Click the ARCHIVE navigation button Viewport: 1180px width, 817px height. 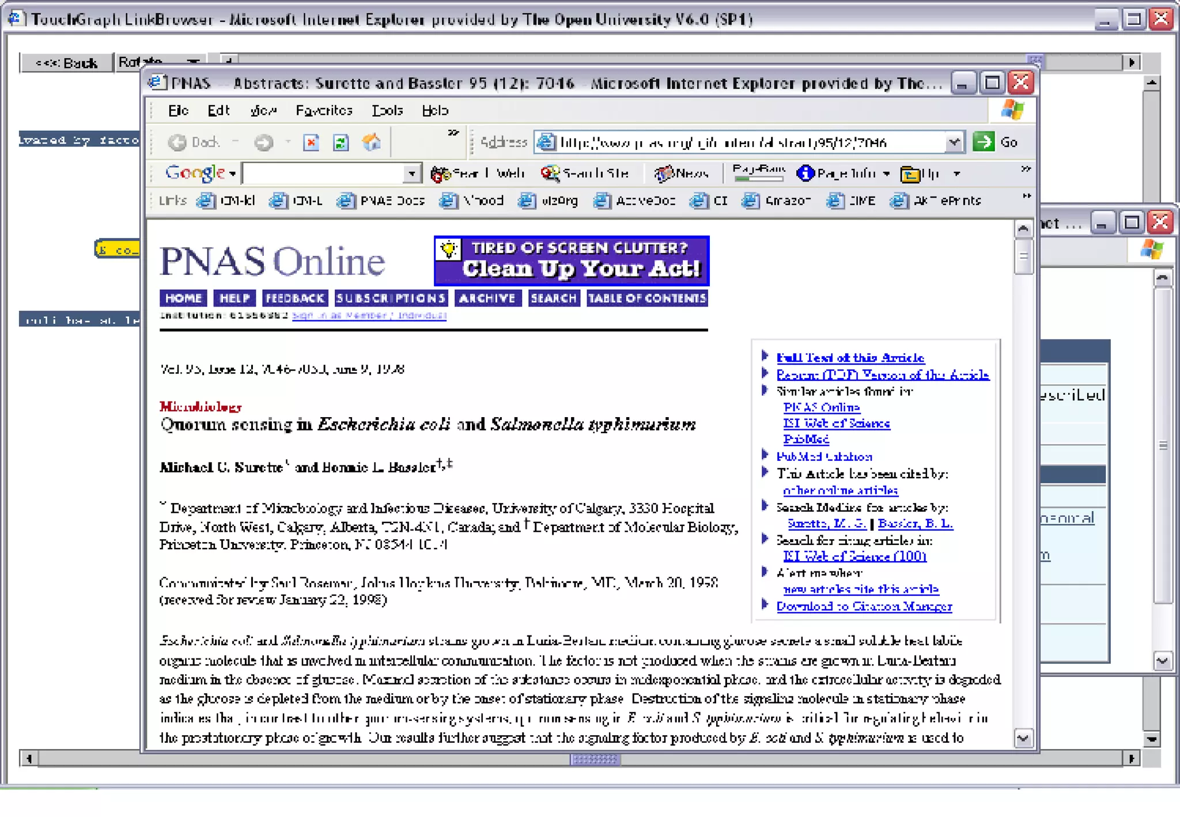click(487, 298)
